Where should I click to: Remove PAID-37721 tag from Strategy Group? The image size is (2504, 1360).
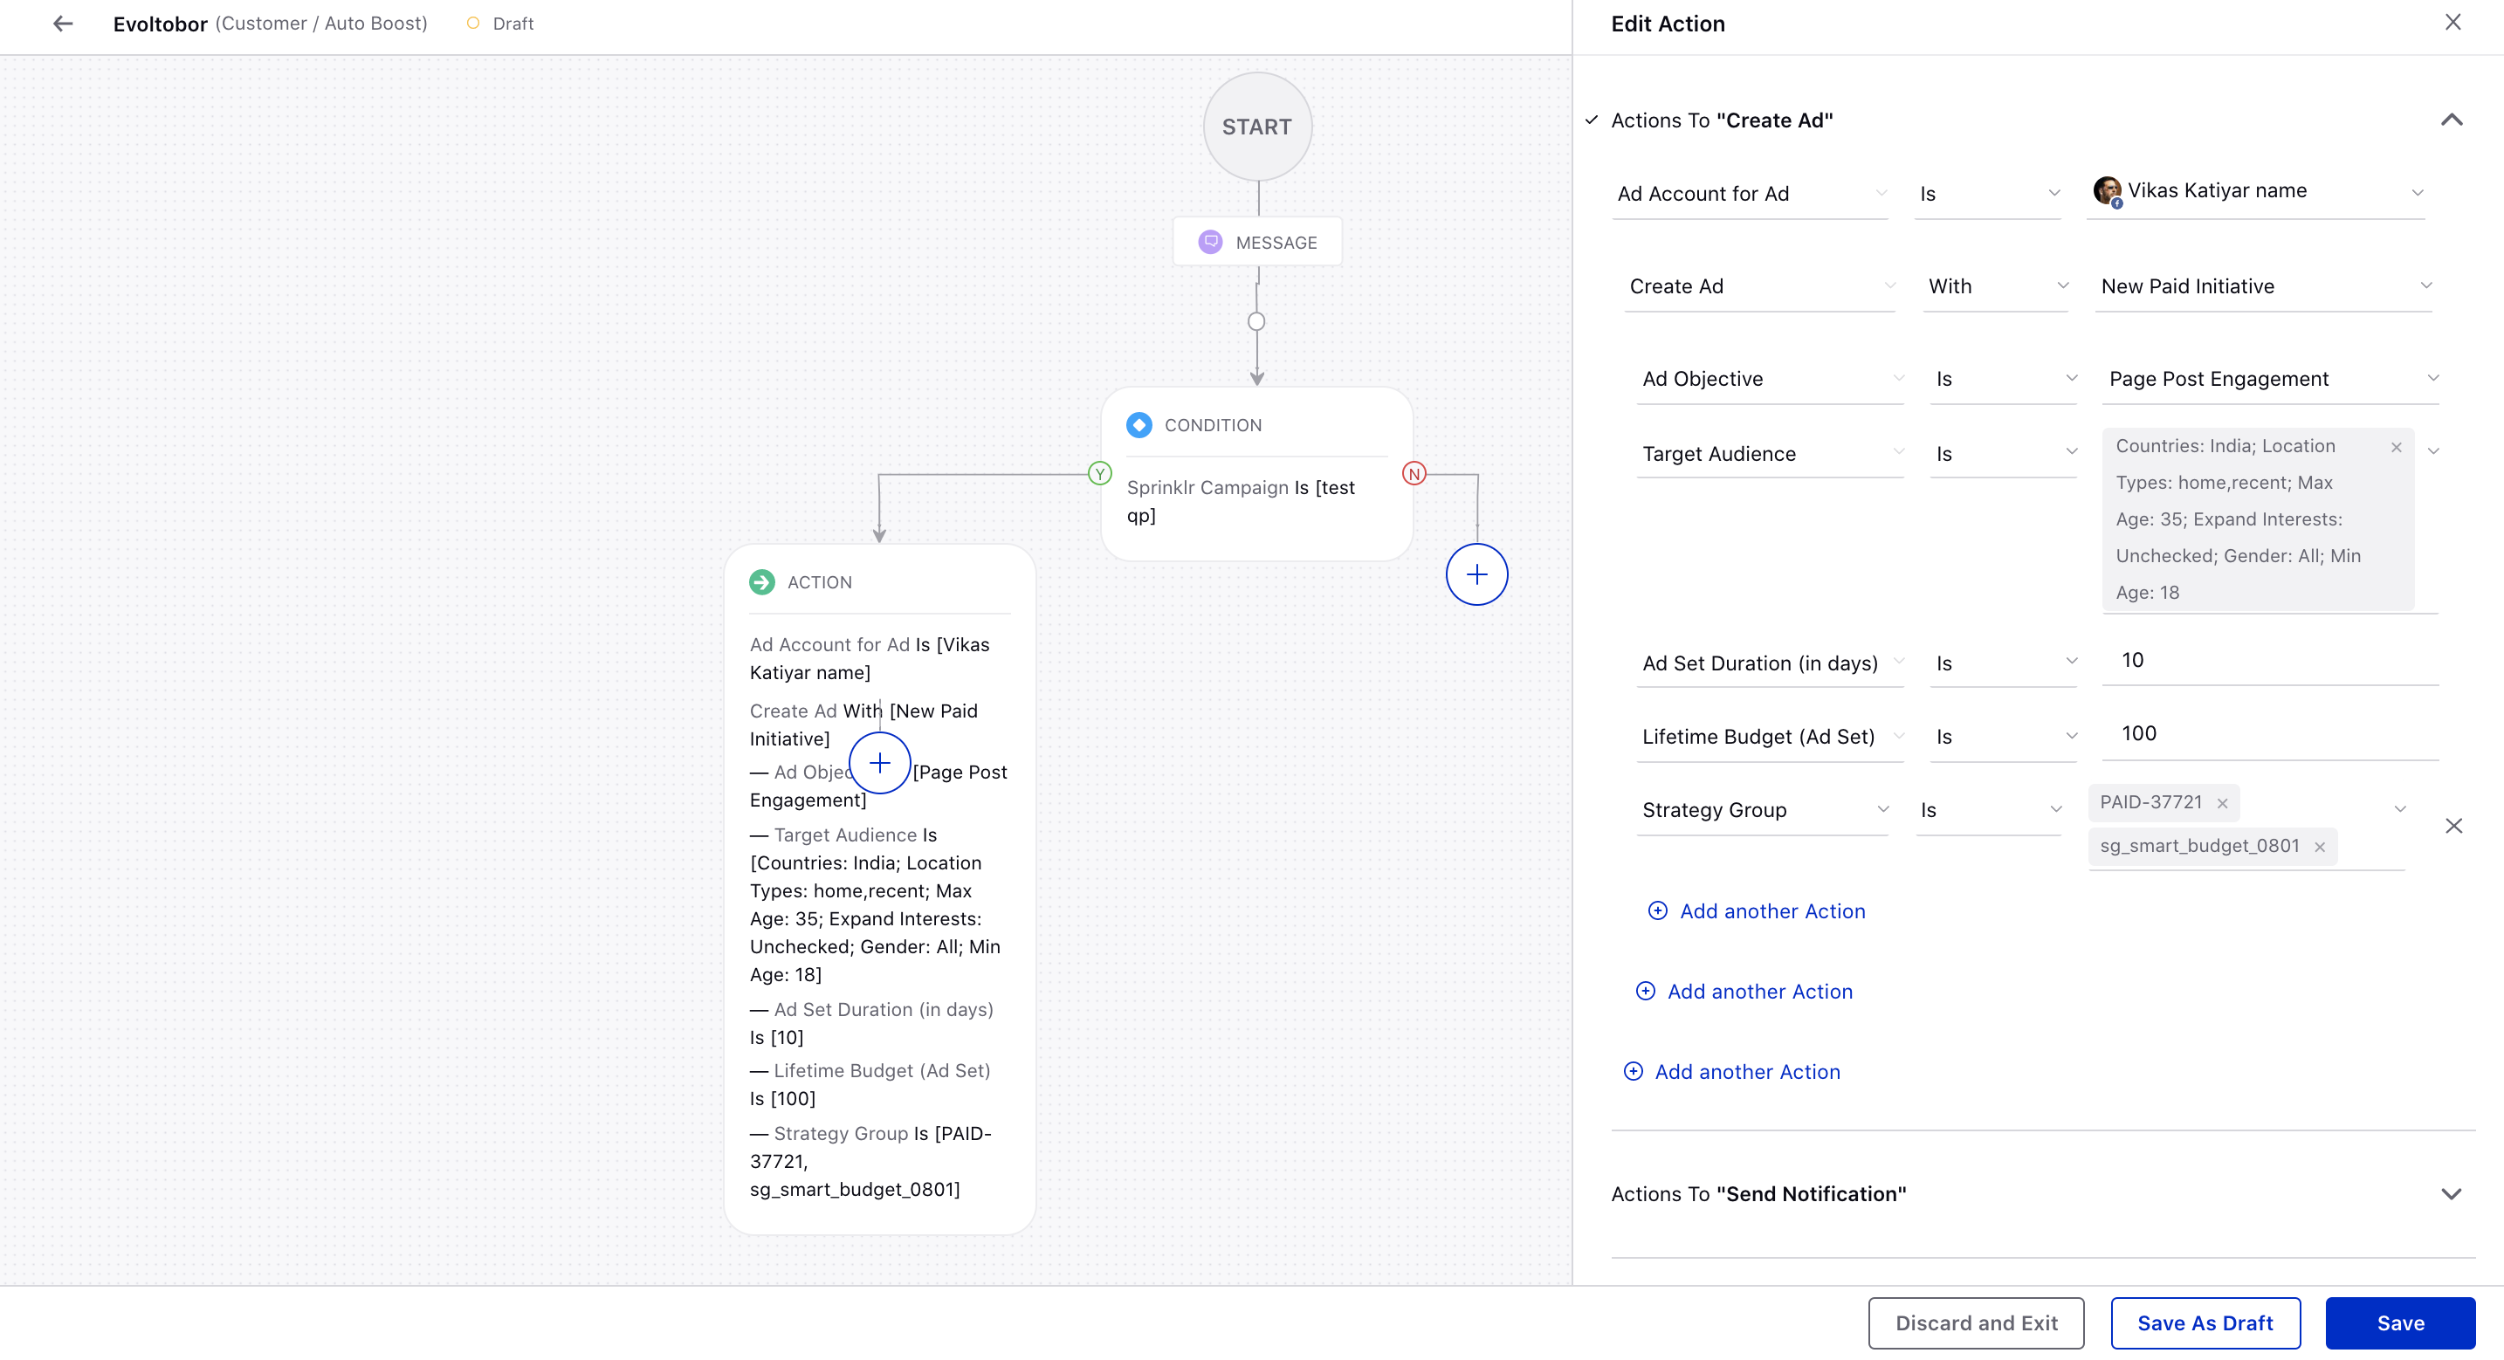[x=2221, y=802]
